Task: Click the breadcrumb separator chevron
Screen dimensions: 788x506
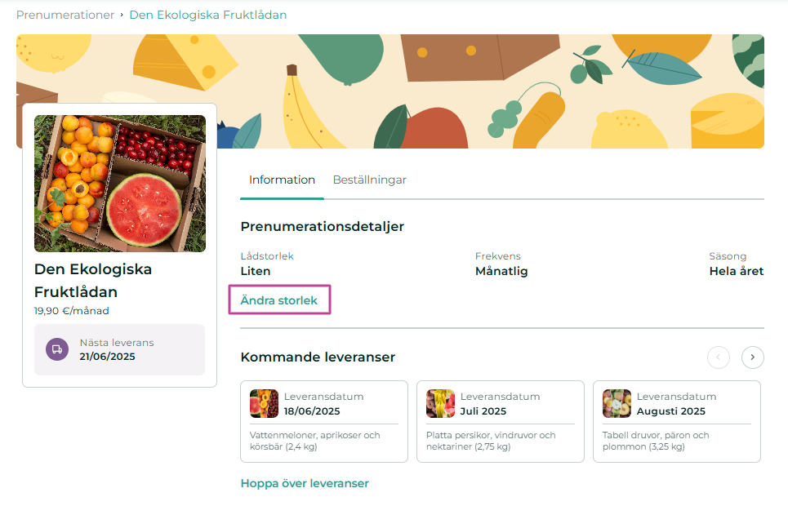Action: pos(122,15)
